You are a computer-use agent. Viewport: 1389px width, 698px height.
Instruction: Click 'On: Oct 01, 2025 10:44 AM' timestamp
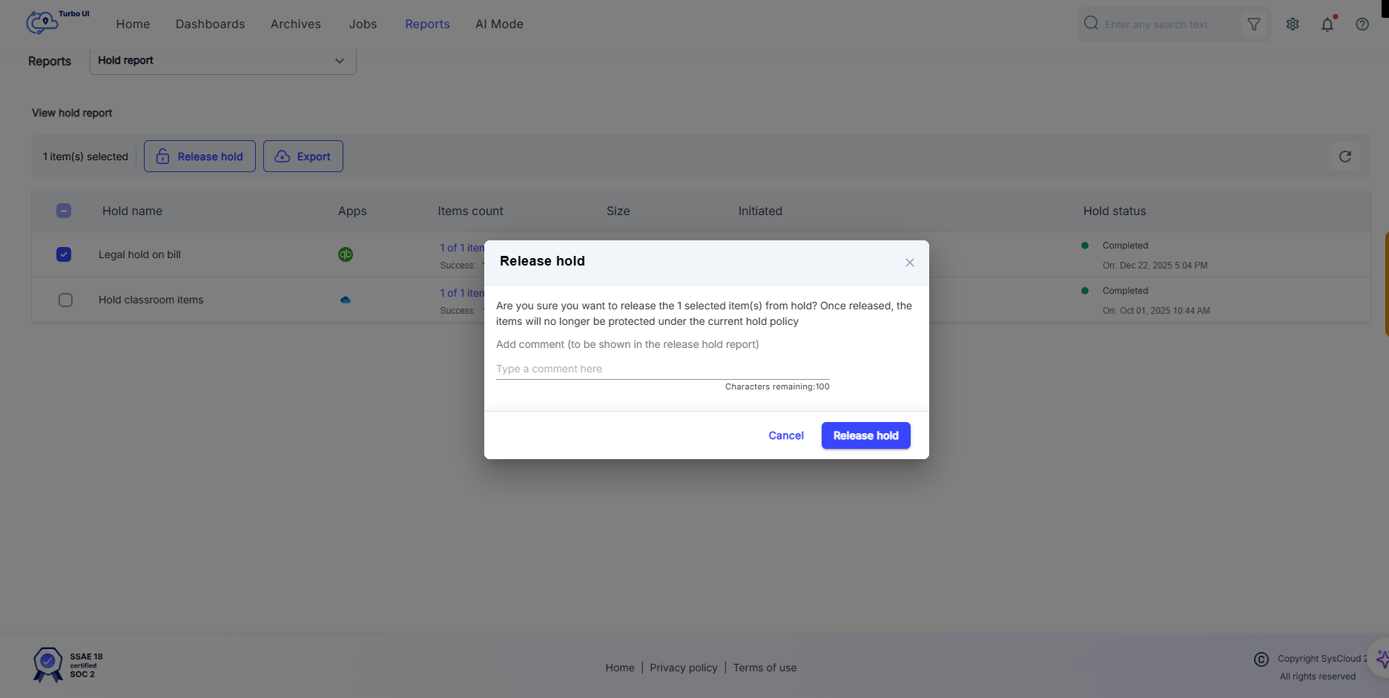[1156, 311]
